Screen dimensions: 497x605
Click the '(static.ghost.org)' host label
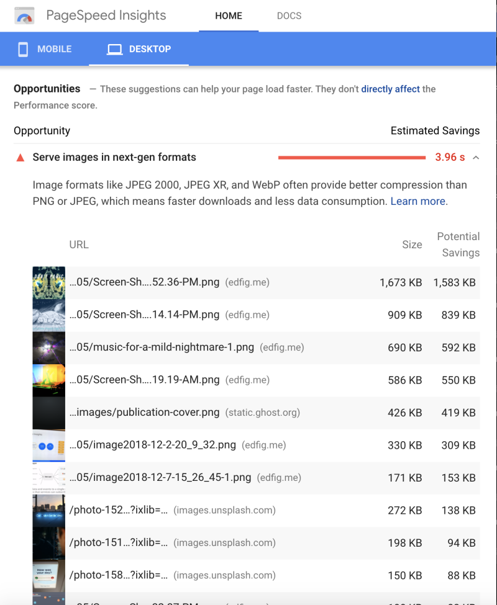pyautogui.click(x=263, y=413)
